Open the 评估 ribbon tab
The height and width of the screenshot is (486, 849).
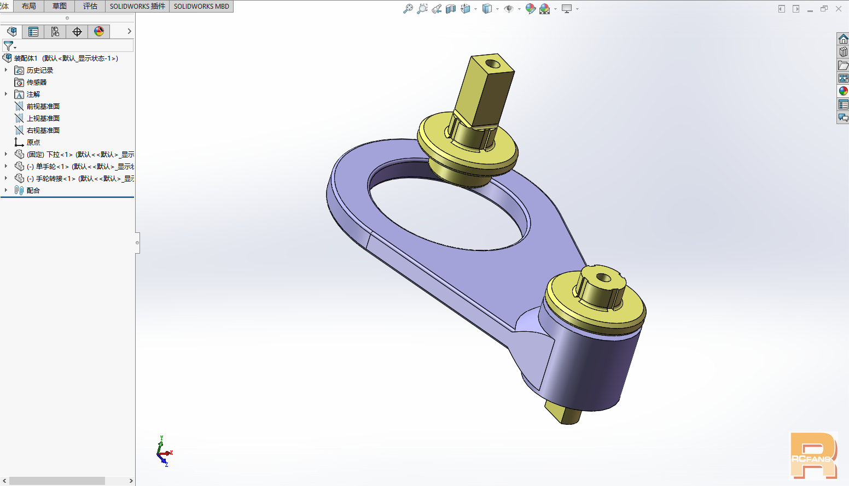click(90, 6)
